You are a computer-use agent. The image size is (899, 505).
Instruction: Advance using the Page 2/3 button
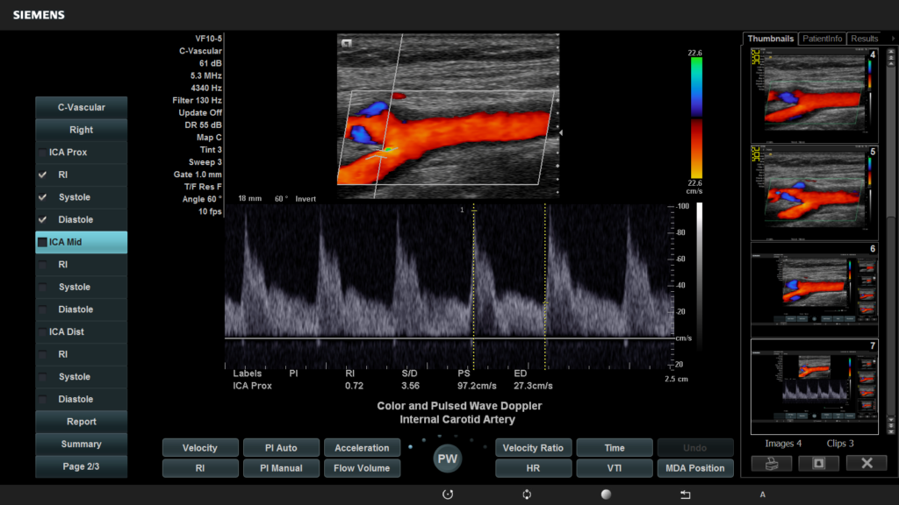click(81, 466)
